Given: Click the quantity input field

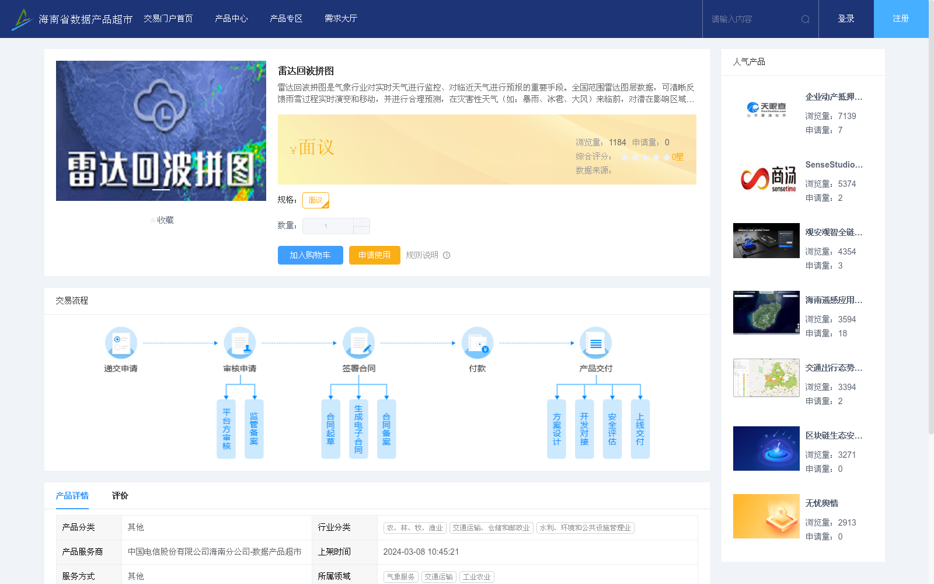Looking at the screenshot, I should click(328, 226).
